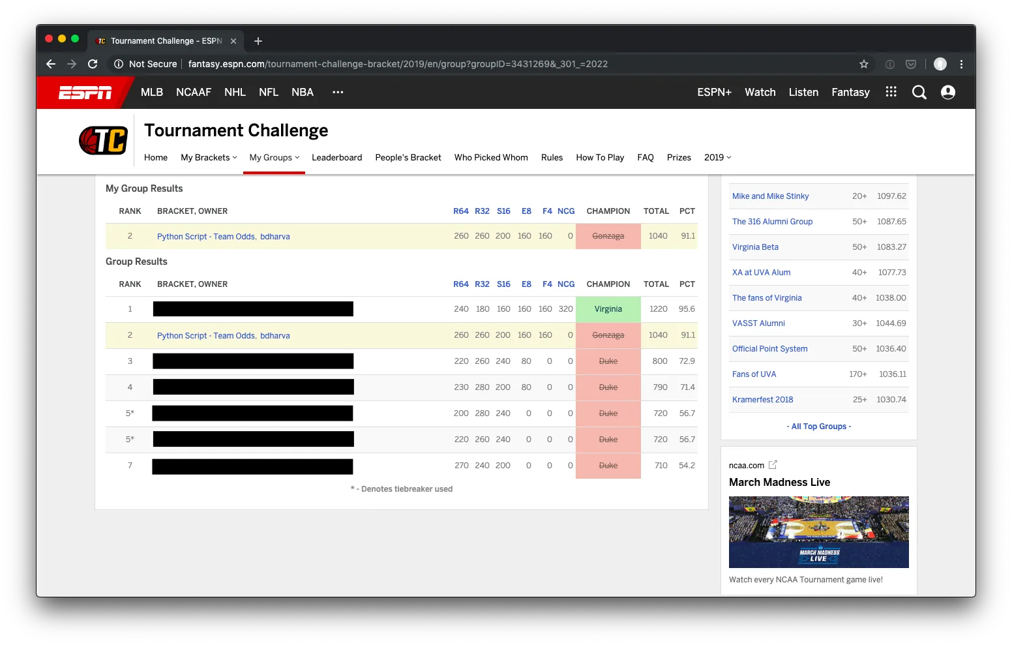Open the ESPN search icon
The height and width of the screenshot is (645, 1012).
[919, 93]
